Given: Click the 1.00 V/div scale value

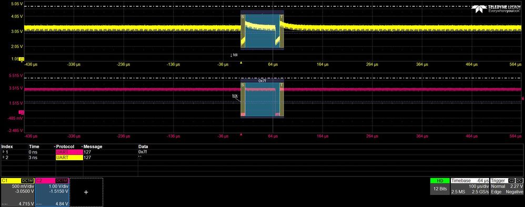Looking at the screenshot, I should click(x=59, y=187).
